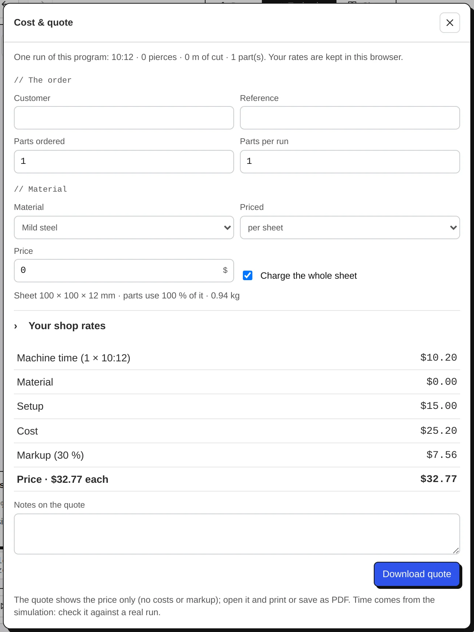Screen dimensions: 474x632
Task: Click the Setup amount $15.00
Action: click(x=439, y=406)
